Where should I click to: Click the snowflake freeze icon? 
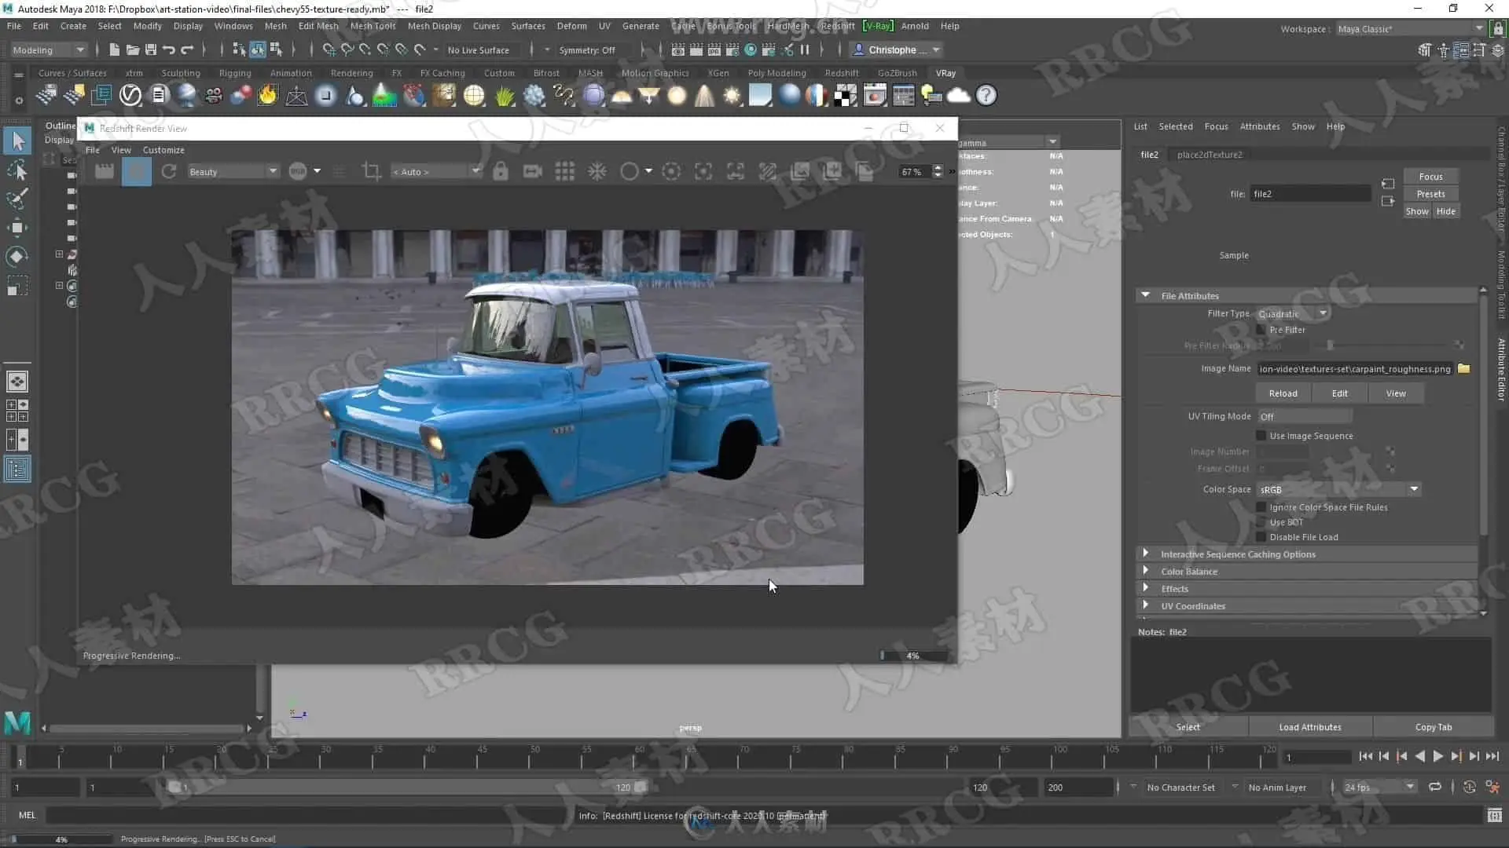click(597, 171)
